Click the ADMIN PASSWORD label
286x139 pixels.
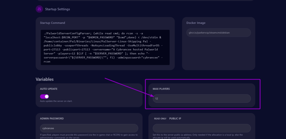52,119
